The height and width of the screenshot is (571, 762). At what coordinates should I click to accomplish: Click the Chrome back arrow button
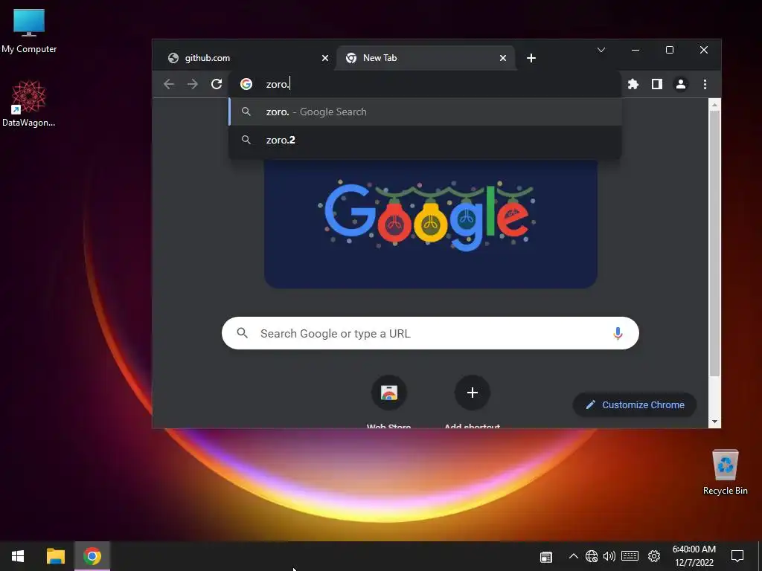(169, 84)
